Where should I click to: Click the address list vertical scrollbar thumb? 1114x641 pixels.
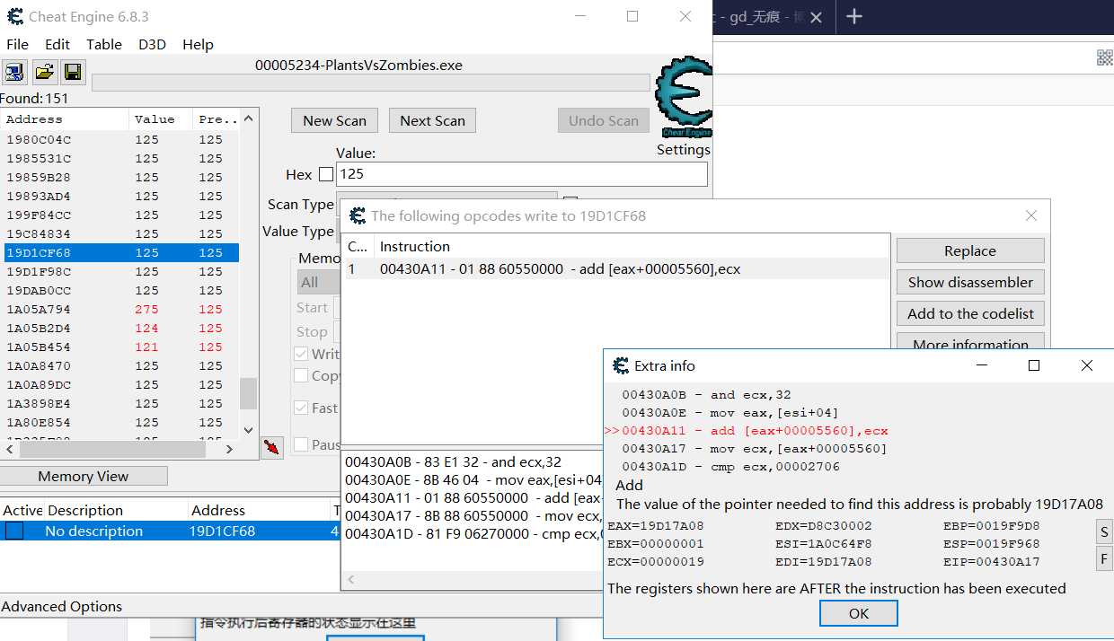pos(249,392)
